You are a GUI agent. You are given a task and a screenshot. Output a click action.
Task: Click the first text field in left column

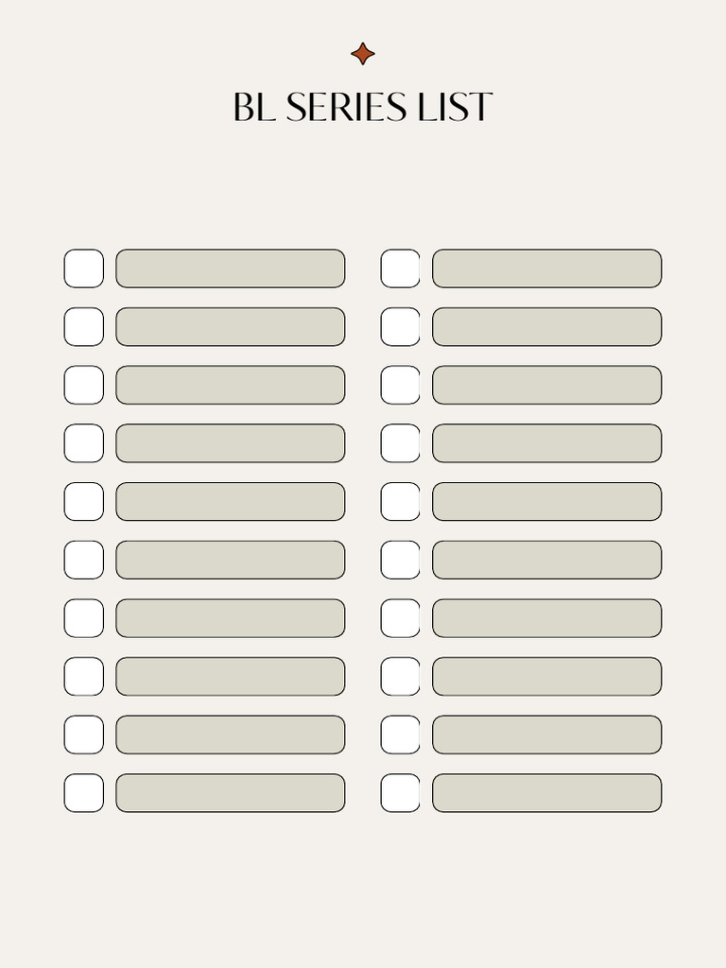(231, 268)
